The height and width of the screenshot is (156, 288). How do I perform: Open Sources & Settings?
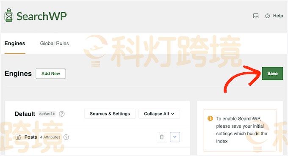coord(110,114)
